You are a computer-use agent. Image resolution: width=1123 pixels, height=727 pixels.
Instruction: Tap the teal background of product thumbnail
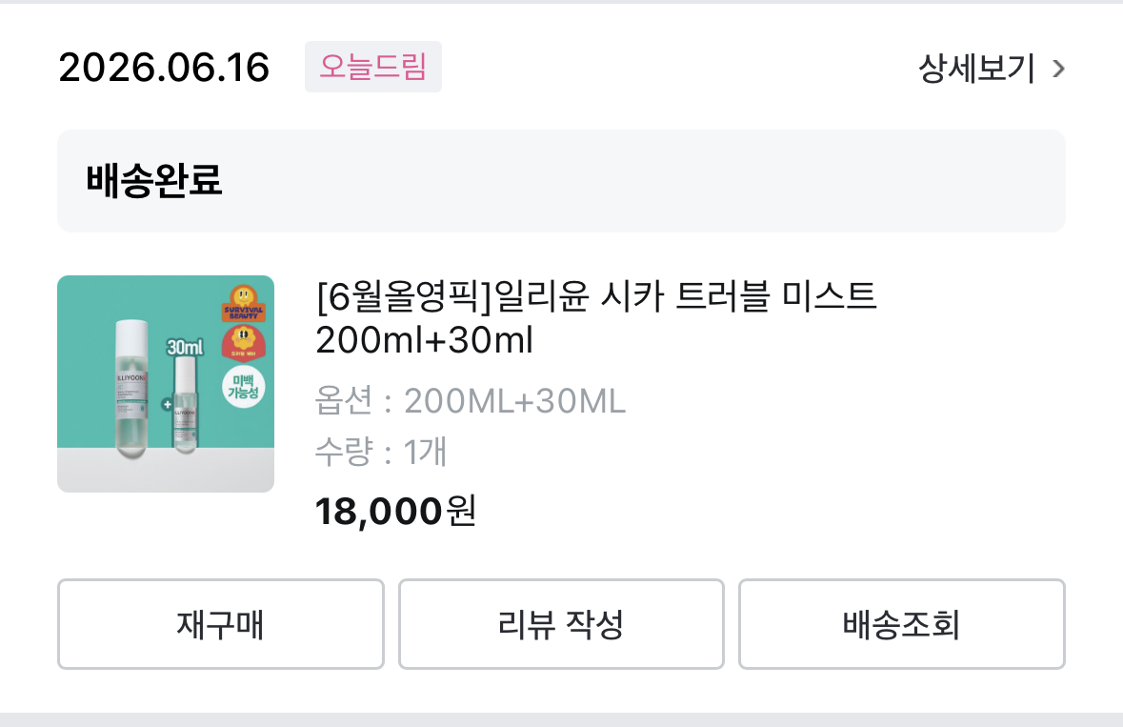[x=86, y=308]
